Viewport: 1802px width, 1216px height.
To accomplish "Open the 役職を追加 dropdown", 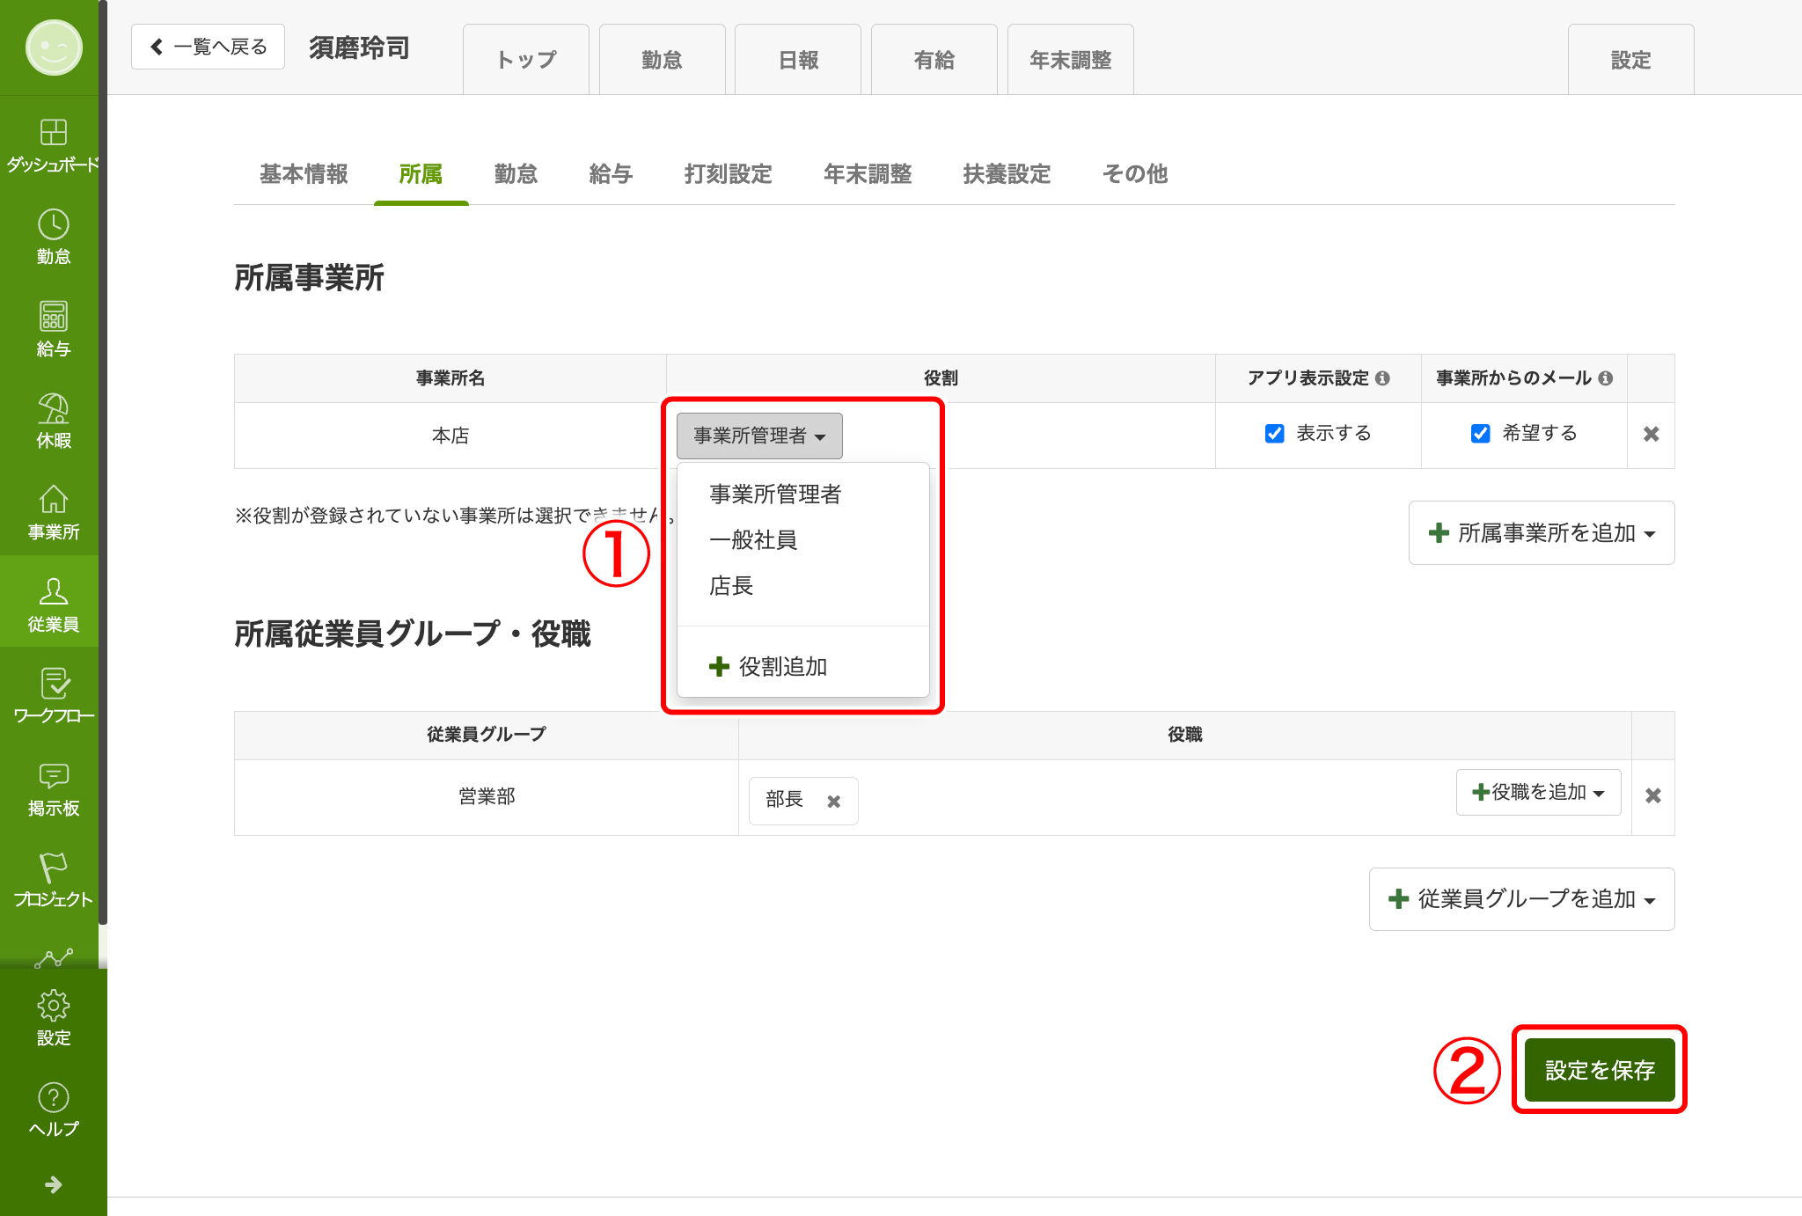I will coord(1537,792).
